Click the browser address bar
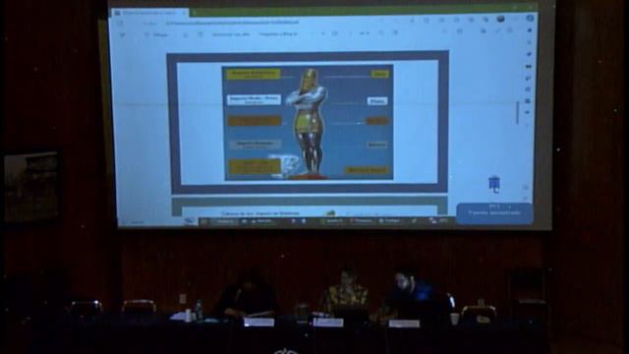 [x=233, y=23]
